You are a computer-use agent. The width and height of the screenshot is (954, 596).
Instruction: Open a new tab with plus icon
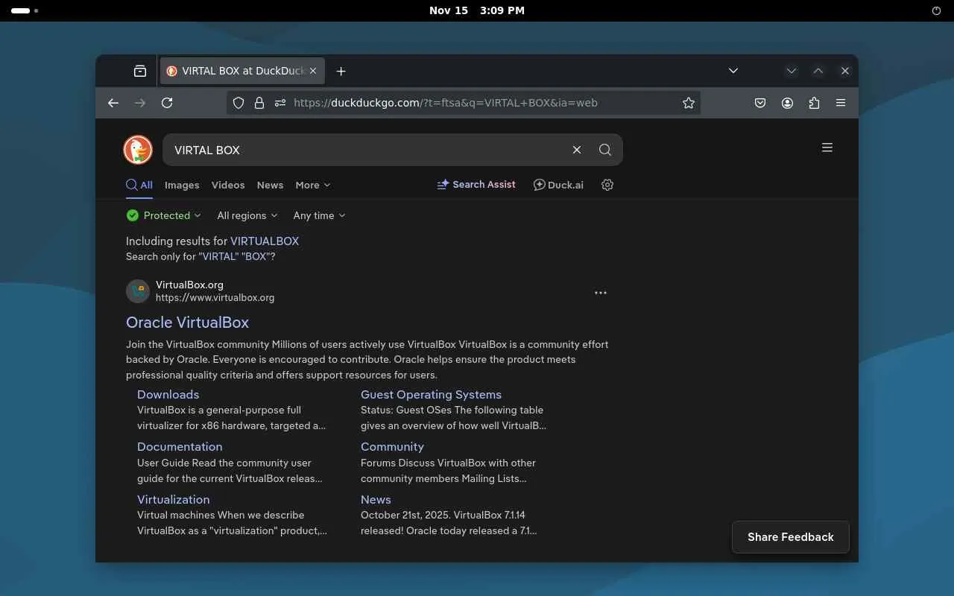pos(341,71)
